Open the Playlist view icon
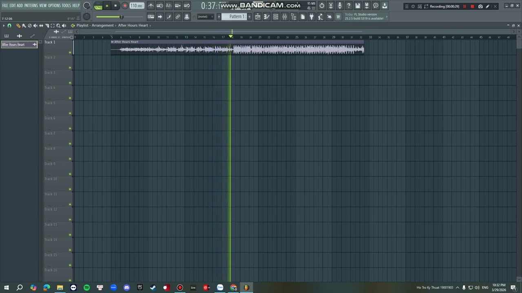This screenshot has height=293, width=522. pos(258,17)
